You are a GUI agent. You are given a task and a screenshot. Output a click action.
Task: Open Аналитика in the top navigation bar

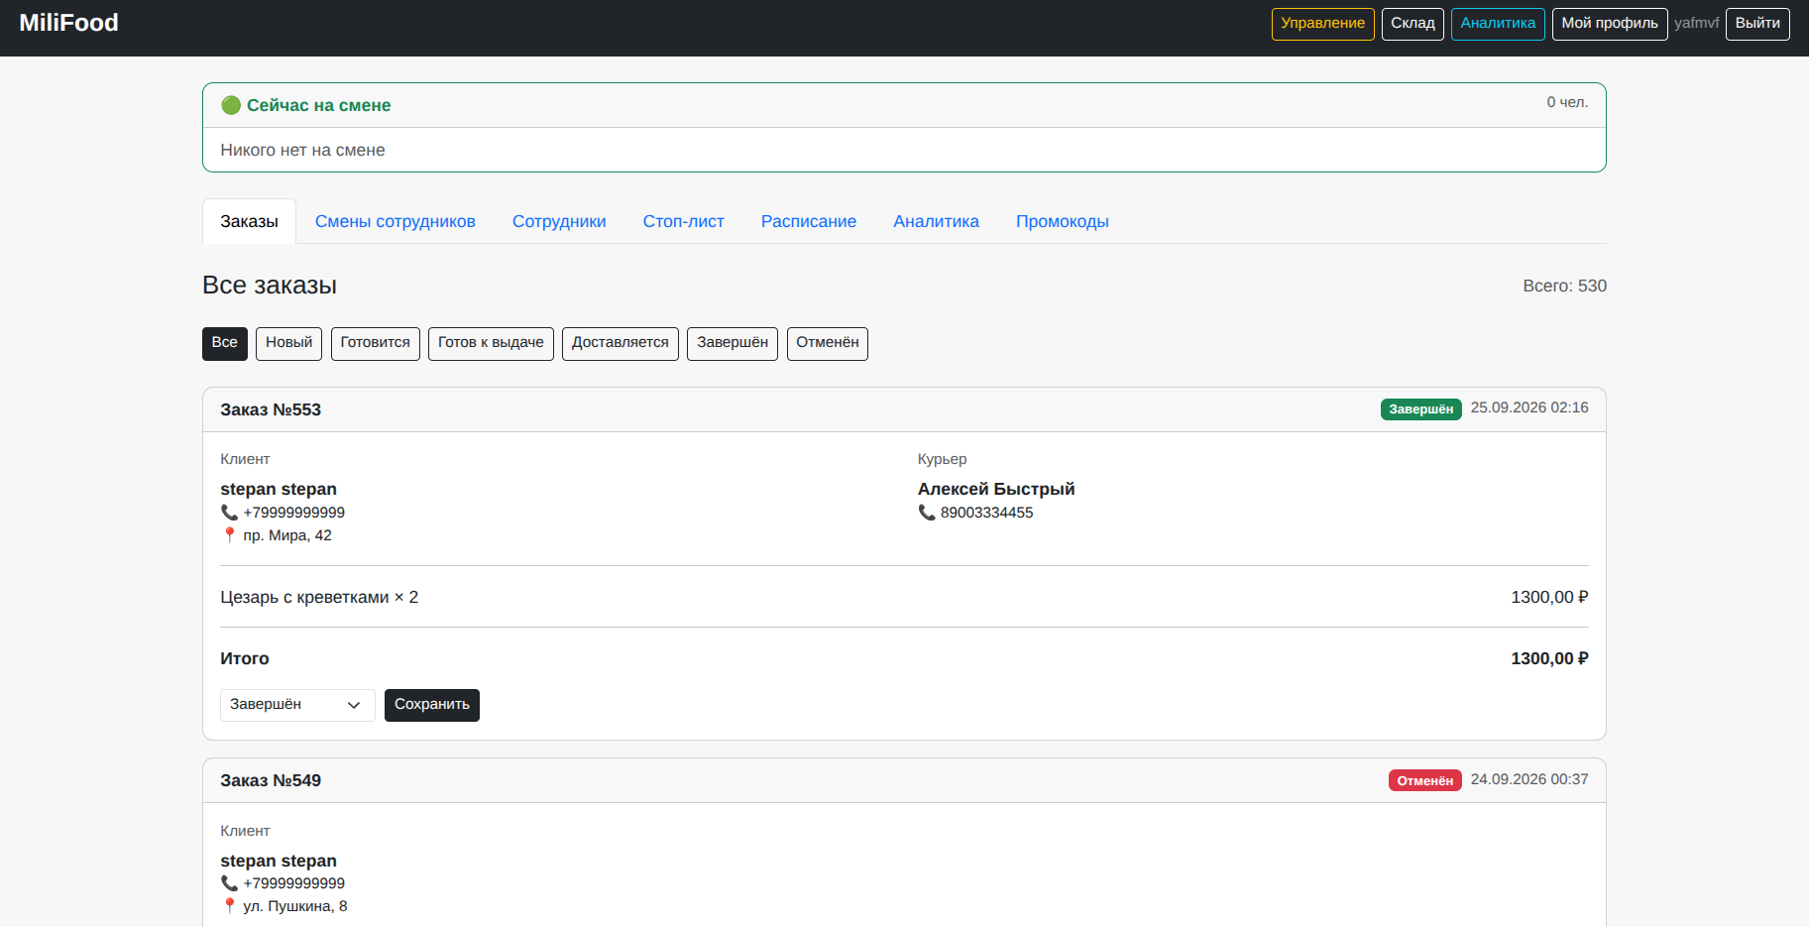point(1498,24)
